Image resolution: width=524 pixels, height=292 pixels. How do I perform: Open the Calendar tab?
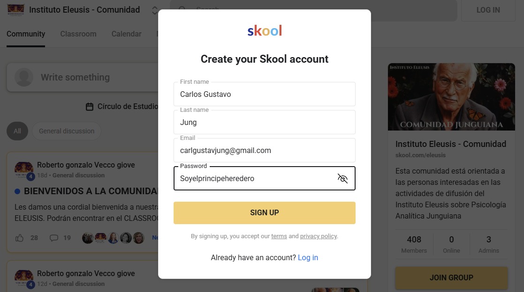pos(126,34)
